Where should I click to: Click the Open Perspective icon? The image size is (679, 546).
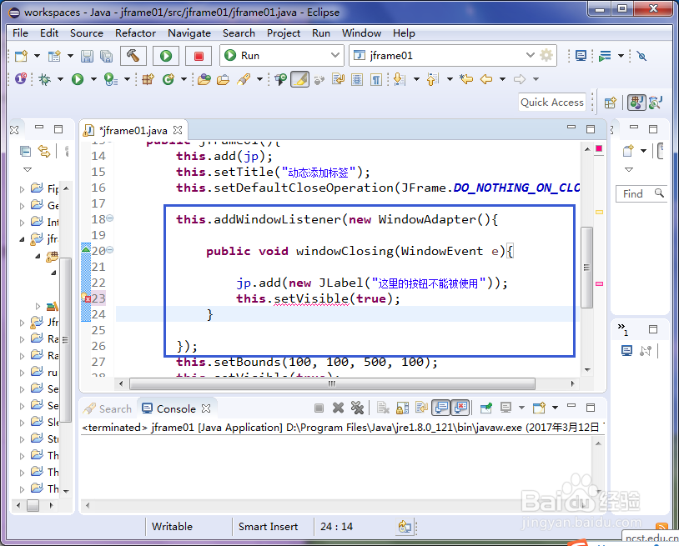(x=611, y=103)
